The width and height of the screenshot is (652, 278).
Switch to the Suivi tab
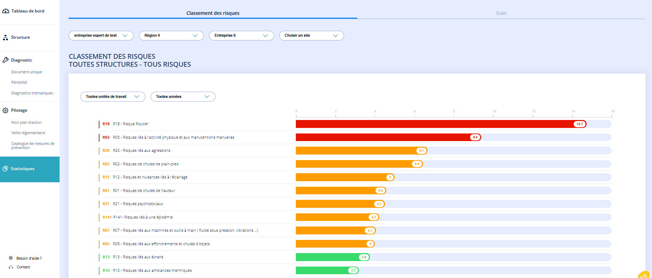(501, 13)
